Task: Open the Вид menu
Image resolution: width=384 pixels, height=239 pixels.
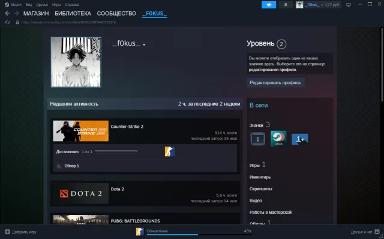Action: (x=29, y=5)
